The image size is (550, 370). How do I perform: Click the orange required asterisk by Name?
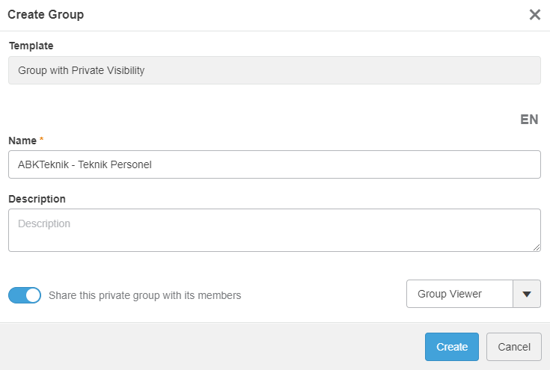click(41, 141)
